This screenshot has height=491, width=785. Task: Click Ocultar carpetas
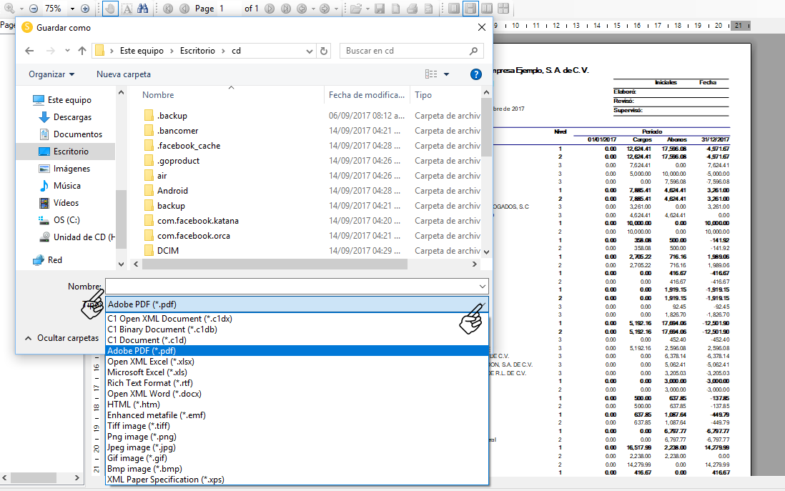point(61,338)
